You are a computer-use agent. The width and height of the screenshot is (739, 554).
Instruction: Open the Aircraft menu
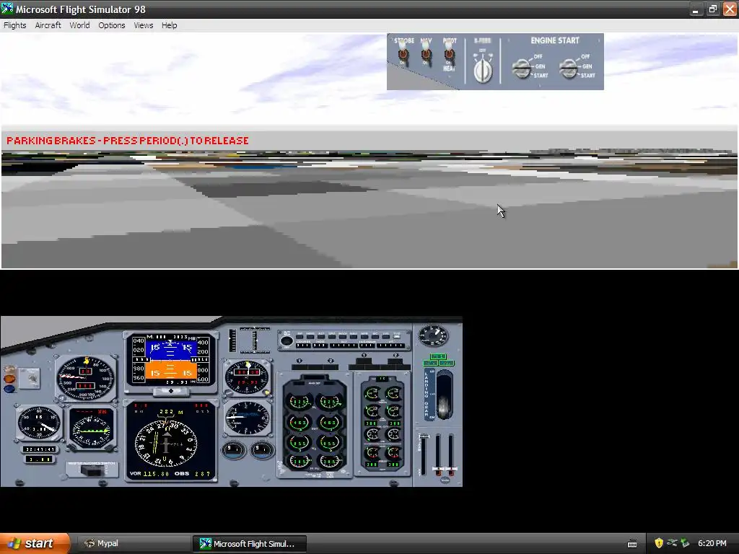(x=48, y=25)
